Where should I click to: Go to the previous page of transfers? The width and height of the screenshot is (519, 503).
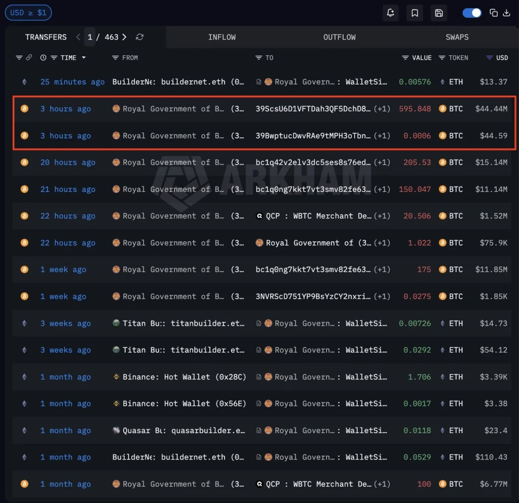point(78,36)
